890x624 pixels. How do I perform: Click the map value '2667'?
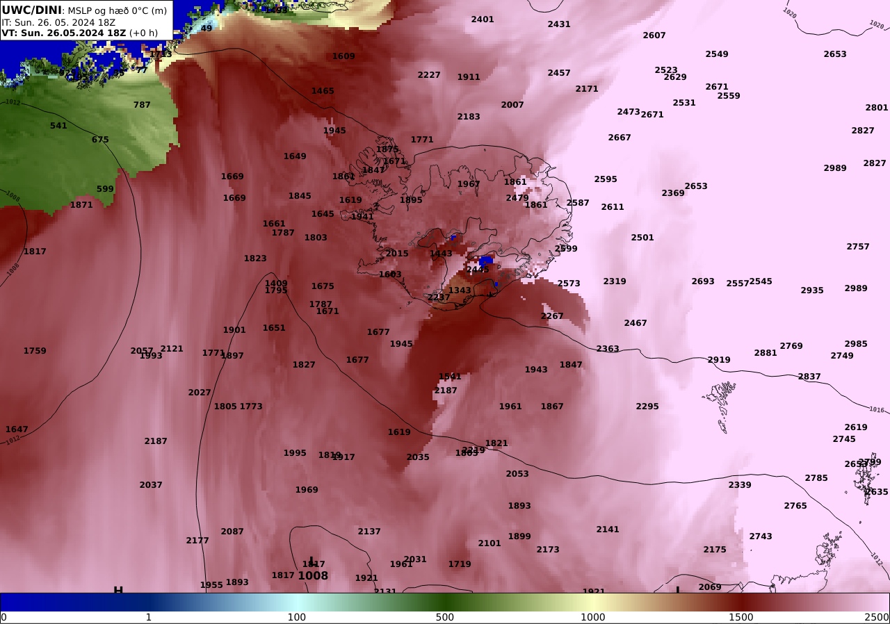point(620,138)
